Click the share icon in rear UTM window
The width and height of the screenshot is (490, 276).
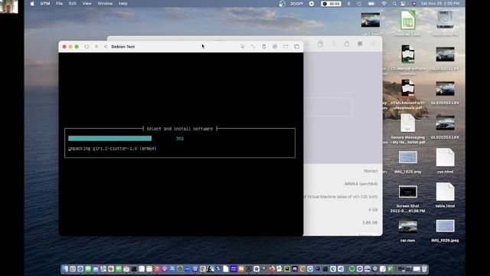(347, 44)
